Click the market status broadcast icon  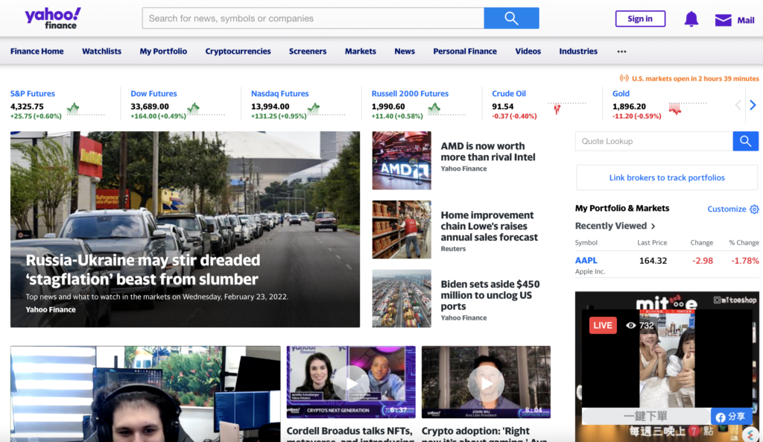tap(624, 78)
